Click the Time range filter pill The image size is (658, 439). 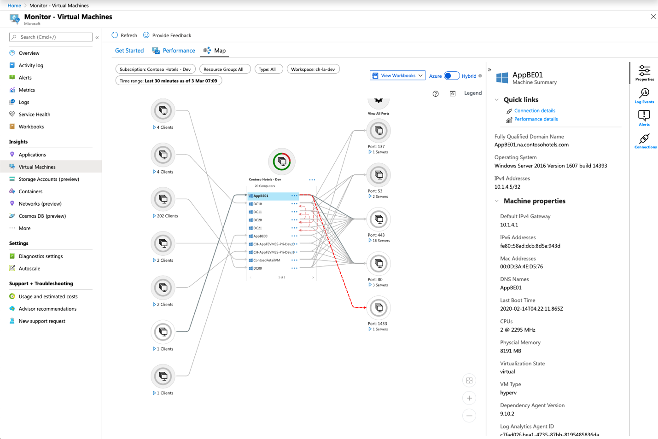(x=169, y=81)
